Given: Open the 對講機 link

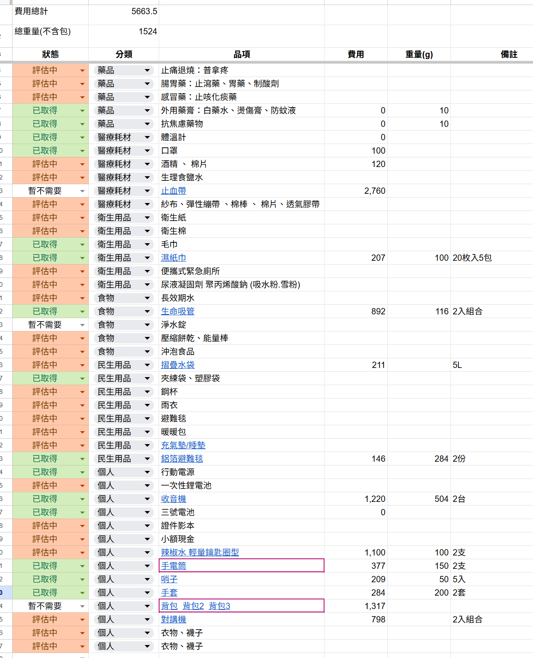Looking at the screenshot, I should point(173,619).
